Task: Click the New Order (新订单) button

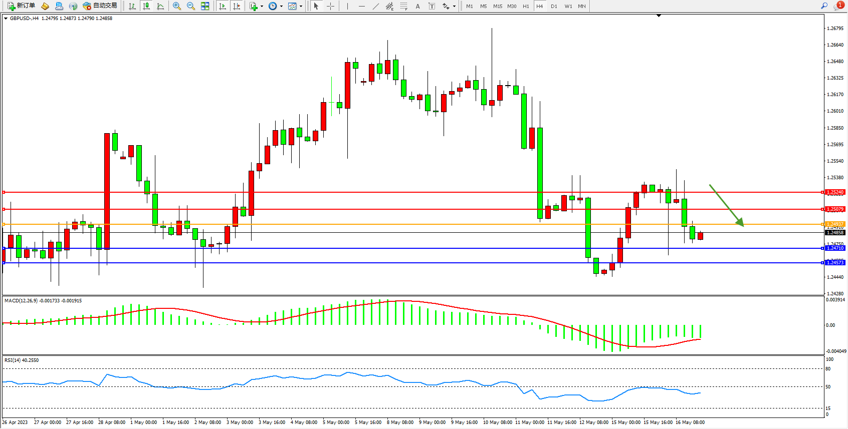Action: (21, 6)
